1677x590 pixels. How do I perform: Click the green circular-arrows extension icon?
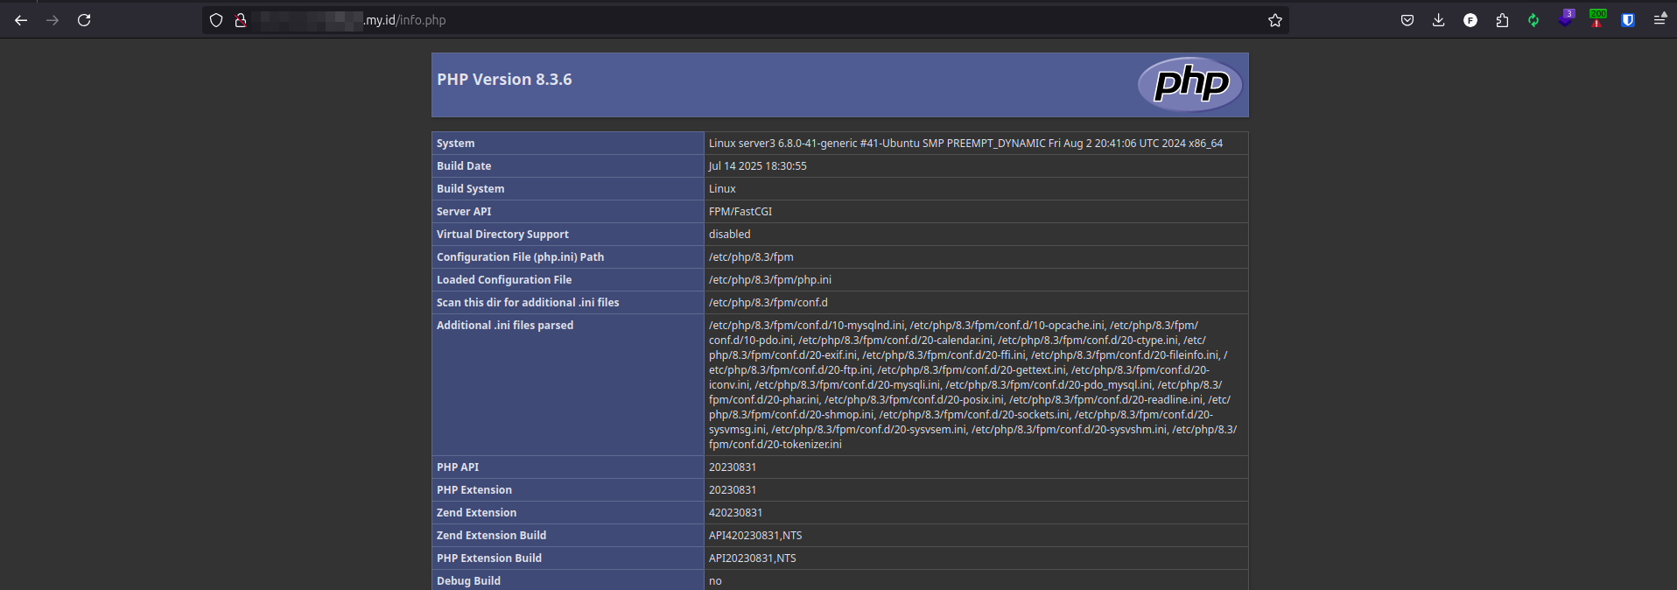[1533, 20]
